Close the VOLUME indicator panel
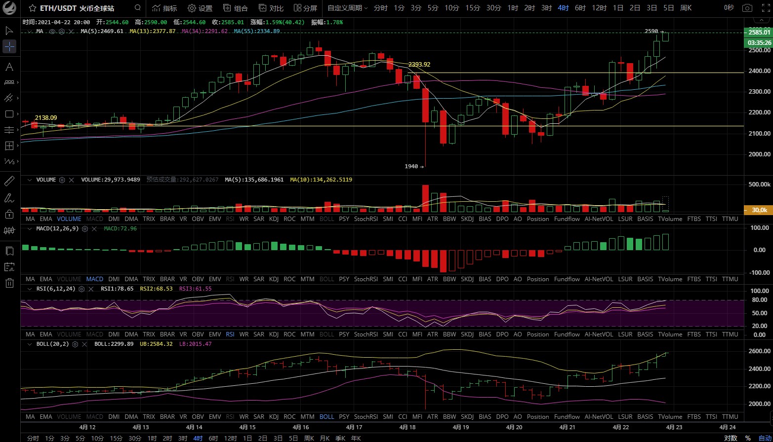Screen dimensions: 773x442 71,180
